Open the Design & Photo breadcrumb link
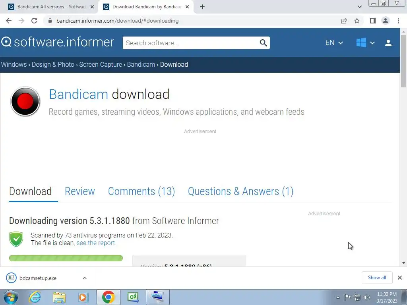 [x=53, y=65]
